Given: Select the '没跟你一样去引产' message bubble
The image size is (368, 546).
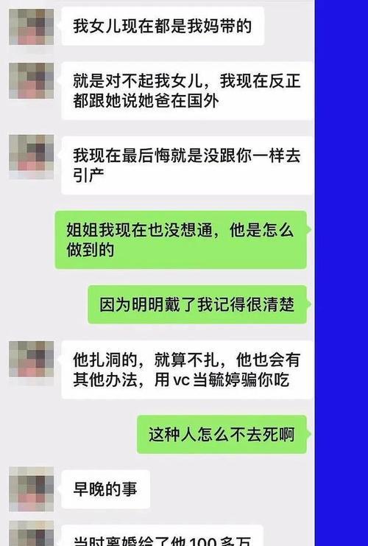Looking at the screenshot, I should [x=187, y=165].
